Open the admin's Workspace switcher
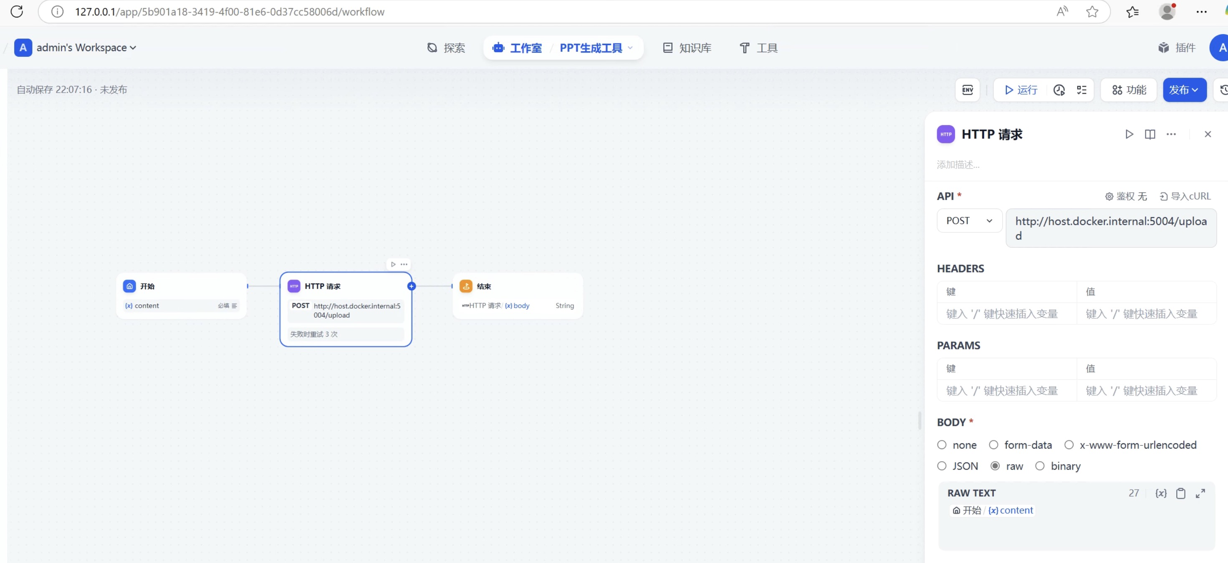1228x563 pixels. [x=81, y=48]
